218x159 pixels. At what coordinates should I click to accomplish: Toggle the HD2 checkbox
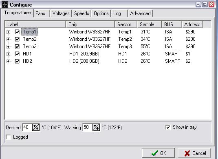(17, 61)
